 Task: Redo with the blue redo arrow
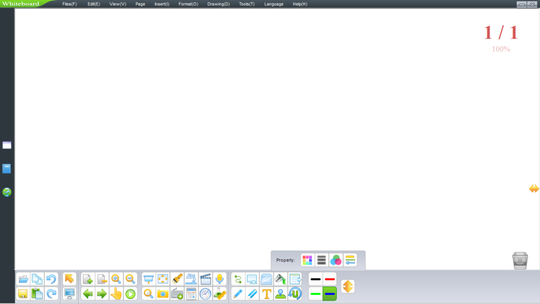pos(51,293)
